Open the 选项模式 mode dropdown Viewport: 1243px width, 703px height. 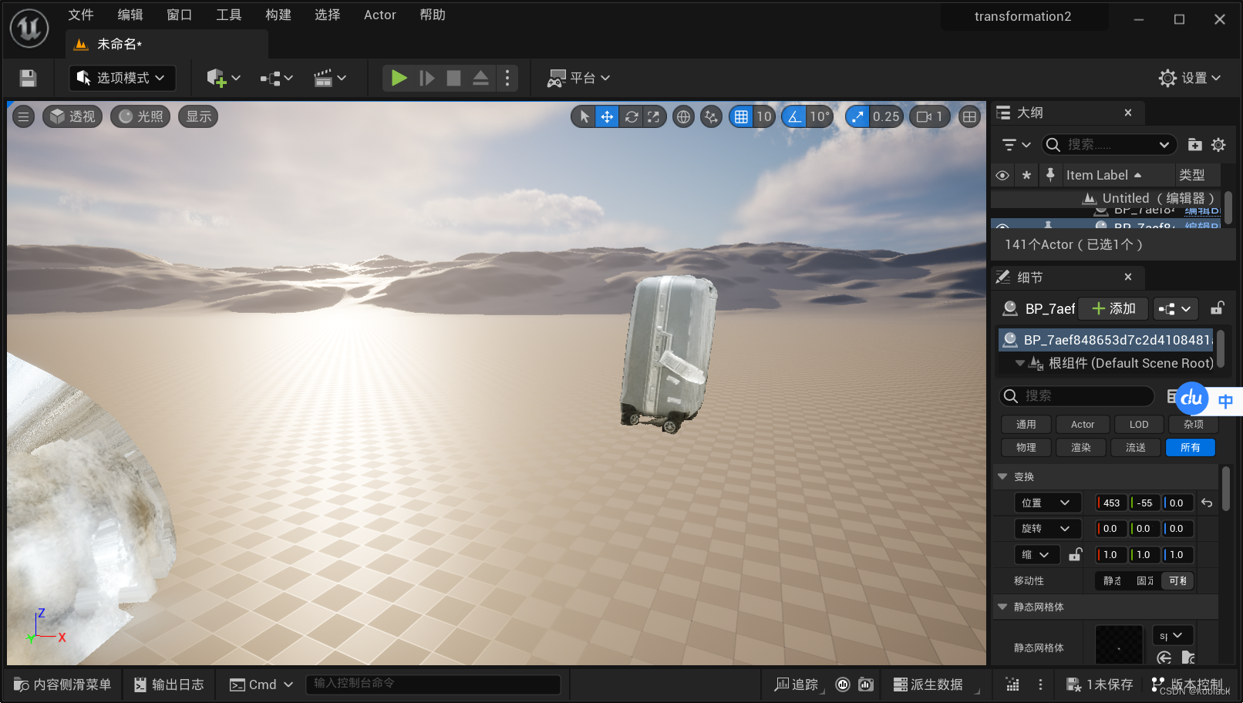pos(123,78)
